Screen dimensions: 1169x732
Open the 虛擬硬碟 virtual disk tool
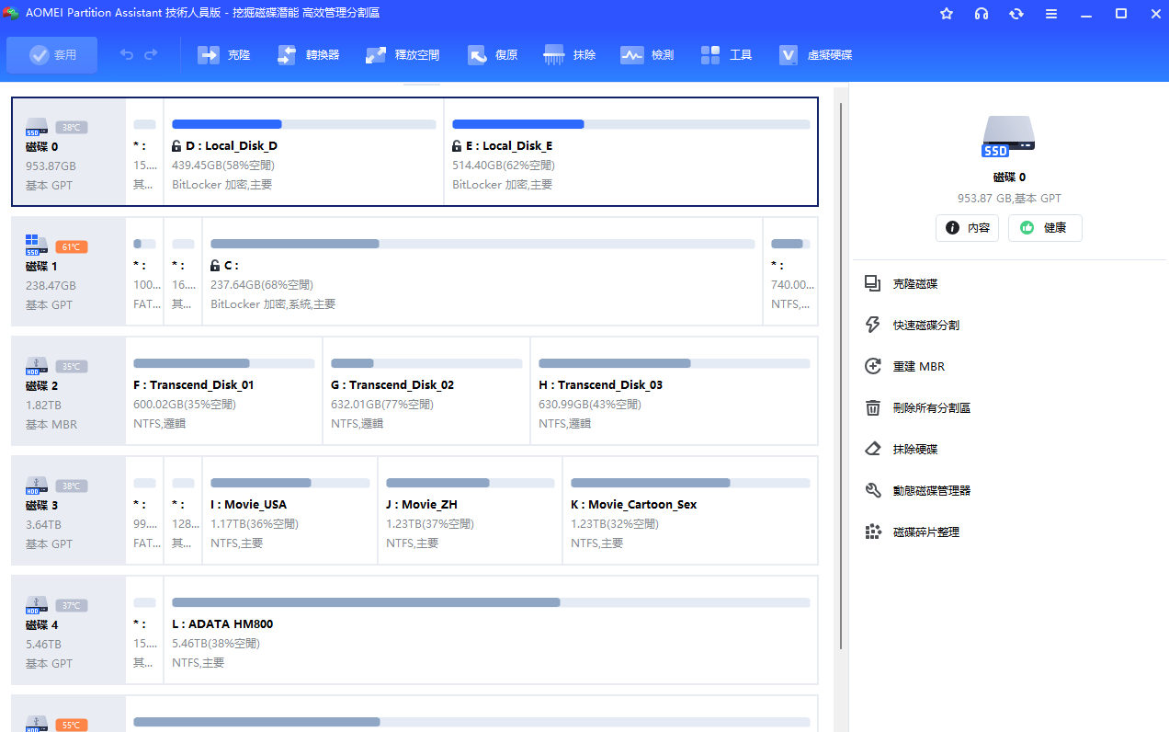tap(816, 55)
